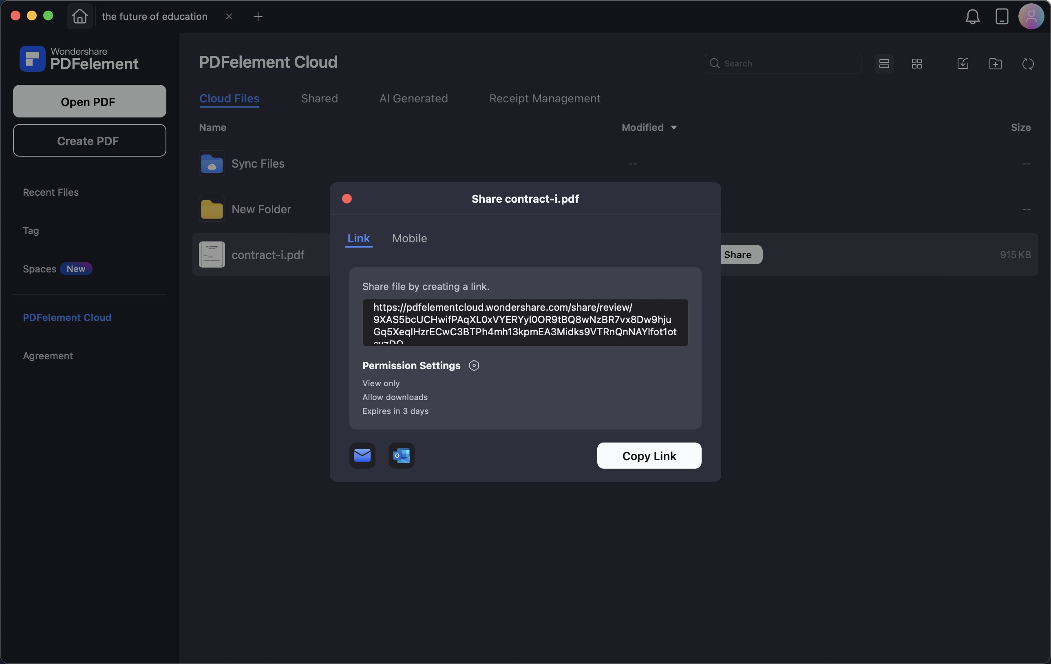
Task: Click the New badge beside Spaces
Action: pos(76,269)
